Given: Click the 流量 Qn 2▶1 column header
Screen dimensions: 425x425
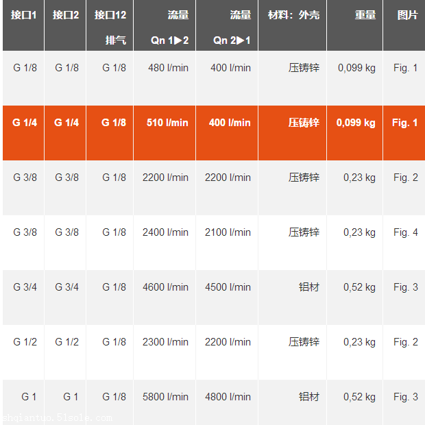Looking at the screenshot, I should (x=231, y=26).
